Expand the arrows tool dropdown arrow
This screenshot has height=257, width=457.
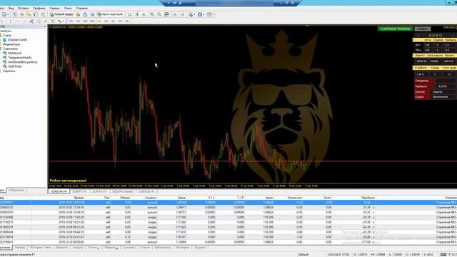(64, 21)
